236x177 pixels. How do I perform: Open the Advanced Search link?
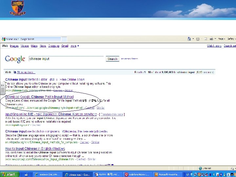[129, 59]
